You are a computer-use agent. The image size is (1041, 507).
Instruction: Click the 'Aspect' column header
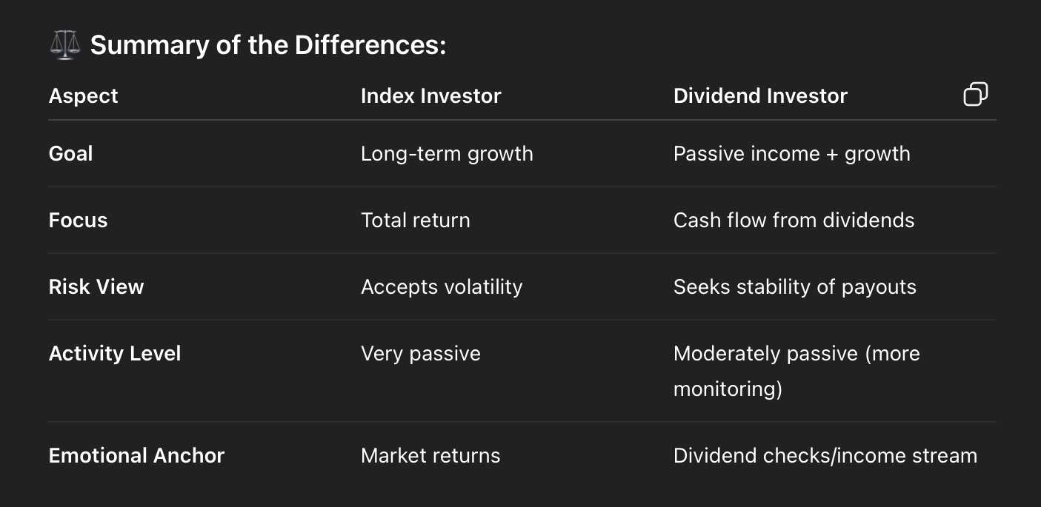pyautogui.click(x=84, y=96)
